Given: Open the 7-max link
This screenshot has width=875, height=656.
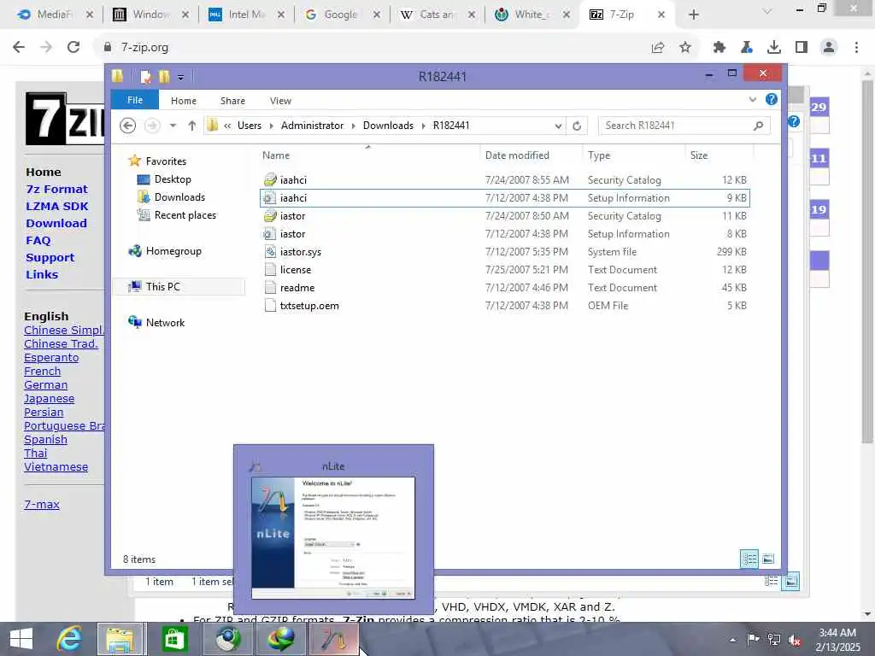Looking at the screenshot, I should [42, 504].
